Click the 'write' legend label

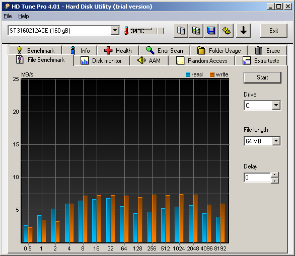(x=222, y=74)
